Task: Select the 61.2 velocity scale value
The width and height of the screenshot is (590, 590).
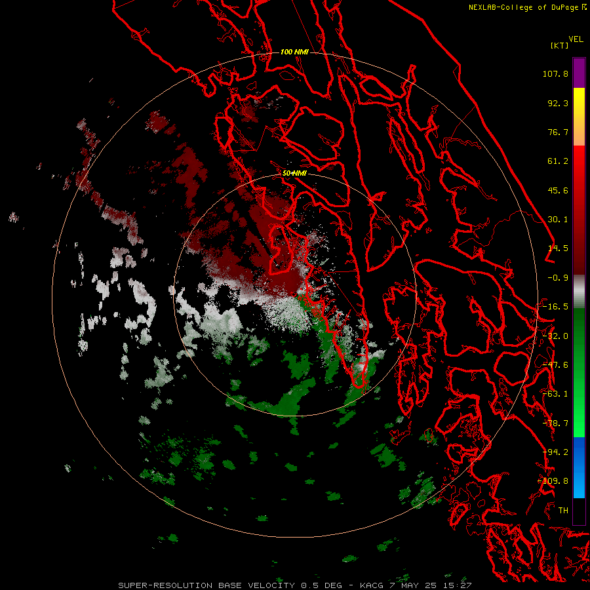Action: (558, 161)
